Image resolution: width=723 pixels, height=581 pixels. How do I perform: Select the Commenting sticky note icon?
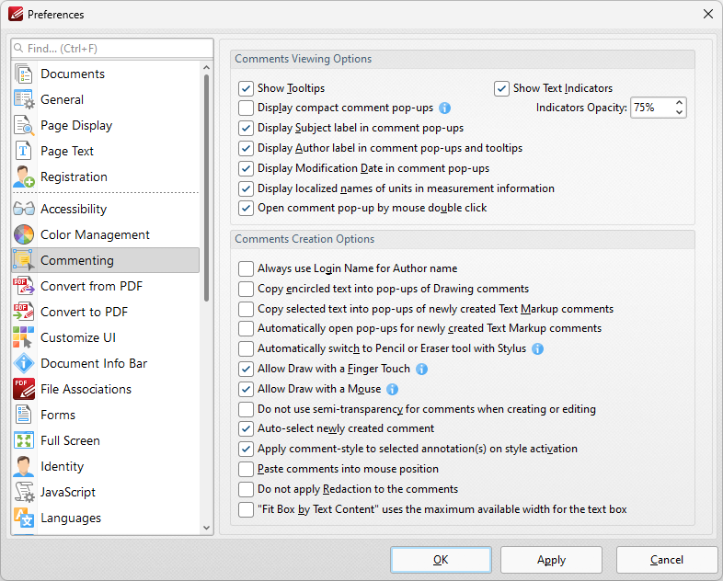tap(24, 260)
